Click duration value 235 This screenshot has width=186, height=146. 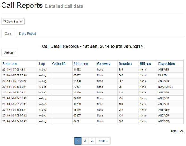121,98
